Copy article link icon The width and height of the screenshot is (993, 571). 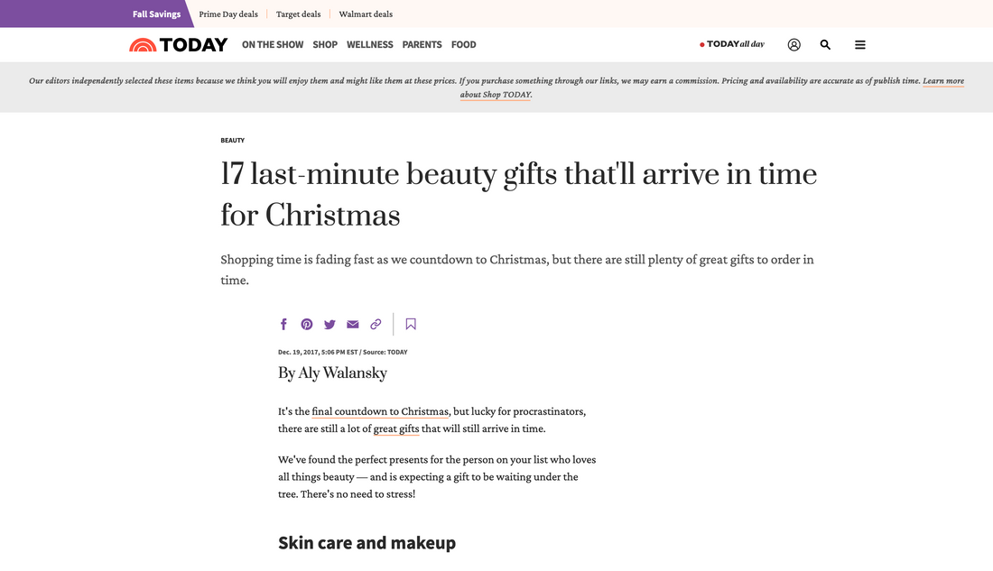pyautogui.click(x=376, y=325)
